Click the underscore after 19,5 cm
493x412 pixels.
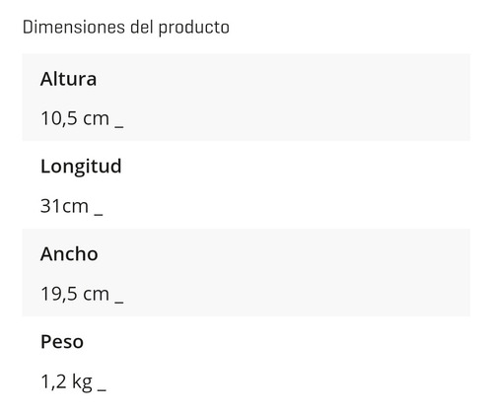tap(119, 302)
